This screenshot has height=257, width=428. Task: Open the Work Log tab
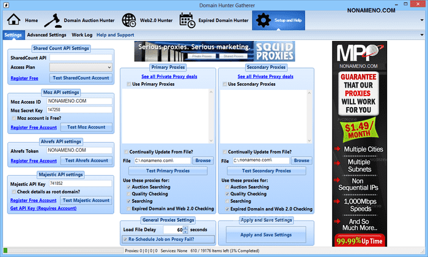pos(82,35)
